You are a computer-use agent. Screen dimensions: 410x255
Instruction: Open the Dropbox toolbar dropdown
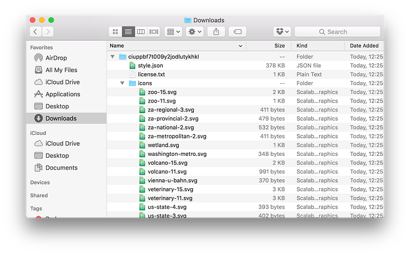pos(282,32)
